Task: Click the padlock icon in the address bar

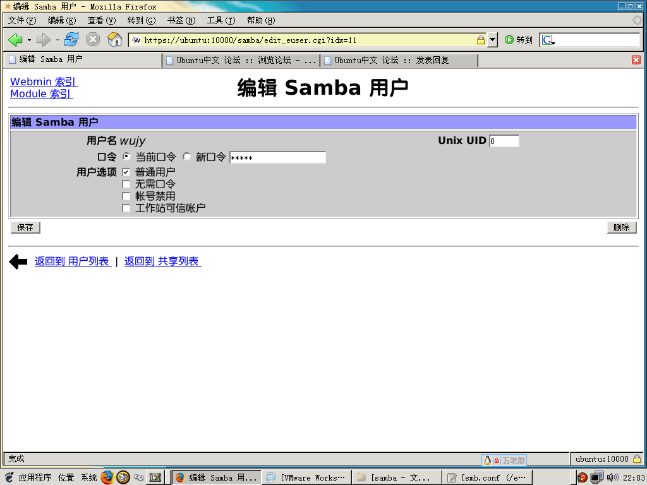Action: pos(480,40)
